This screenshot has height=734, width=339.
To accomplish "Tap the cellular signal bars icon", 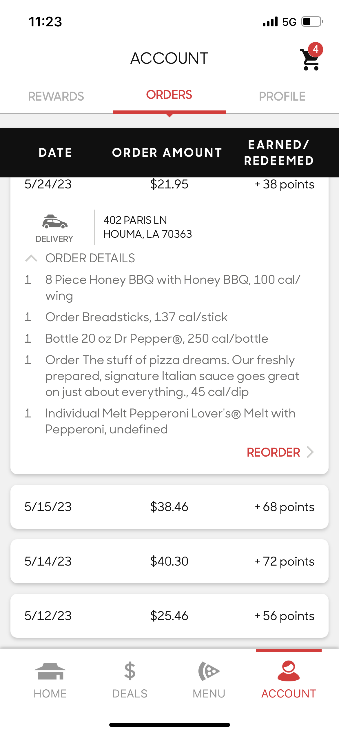I will tap(270, 22).
